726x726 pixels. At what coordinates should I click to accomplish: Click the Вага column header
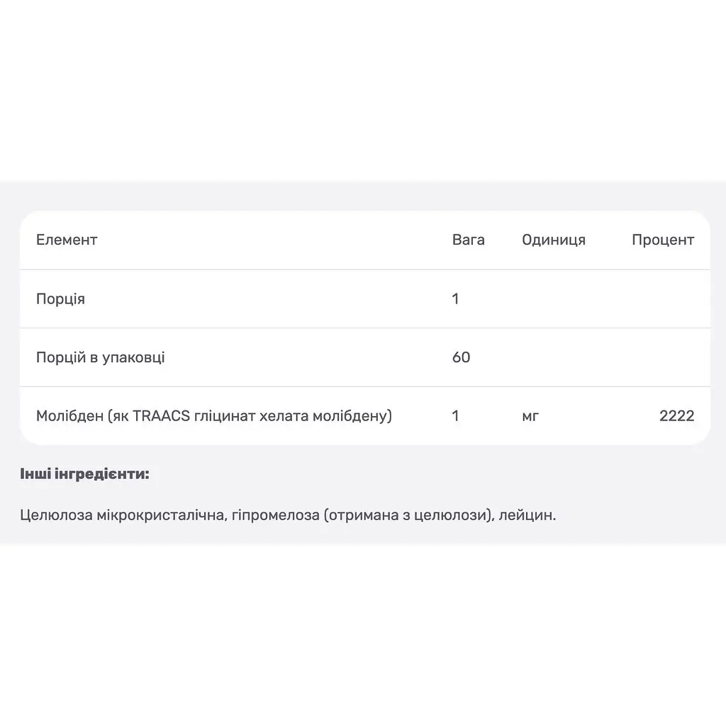(x=468, y=240)
